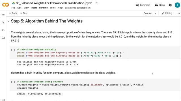Click the account avatar A
181x101 pixels.
coord(177,5)
